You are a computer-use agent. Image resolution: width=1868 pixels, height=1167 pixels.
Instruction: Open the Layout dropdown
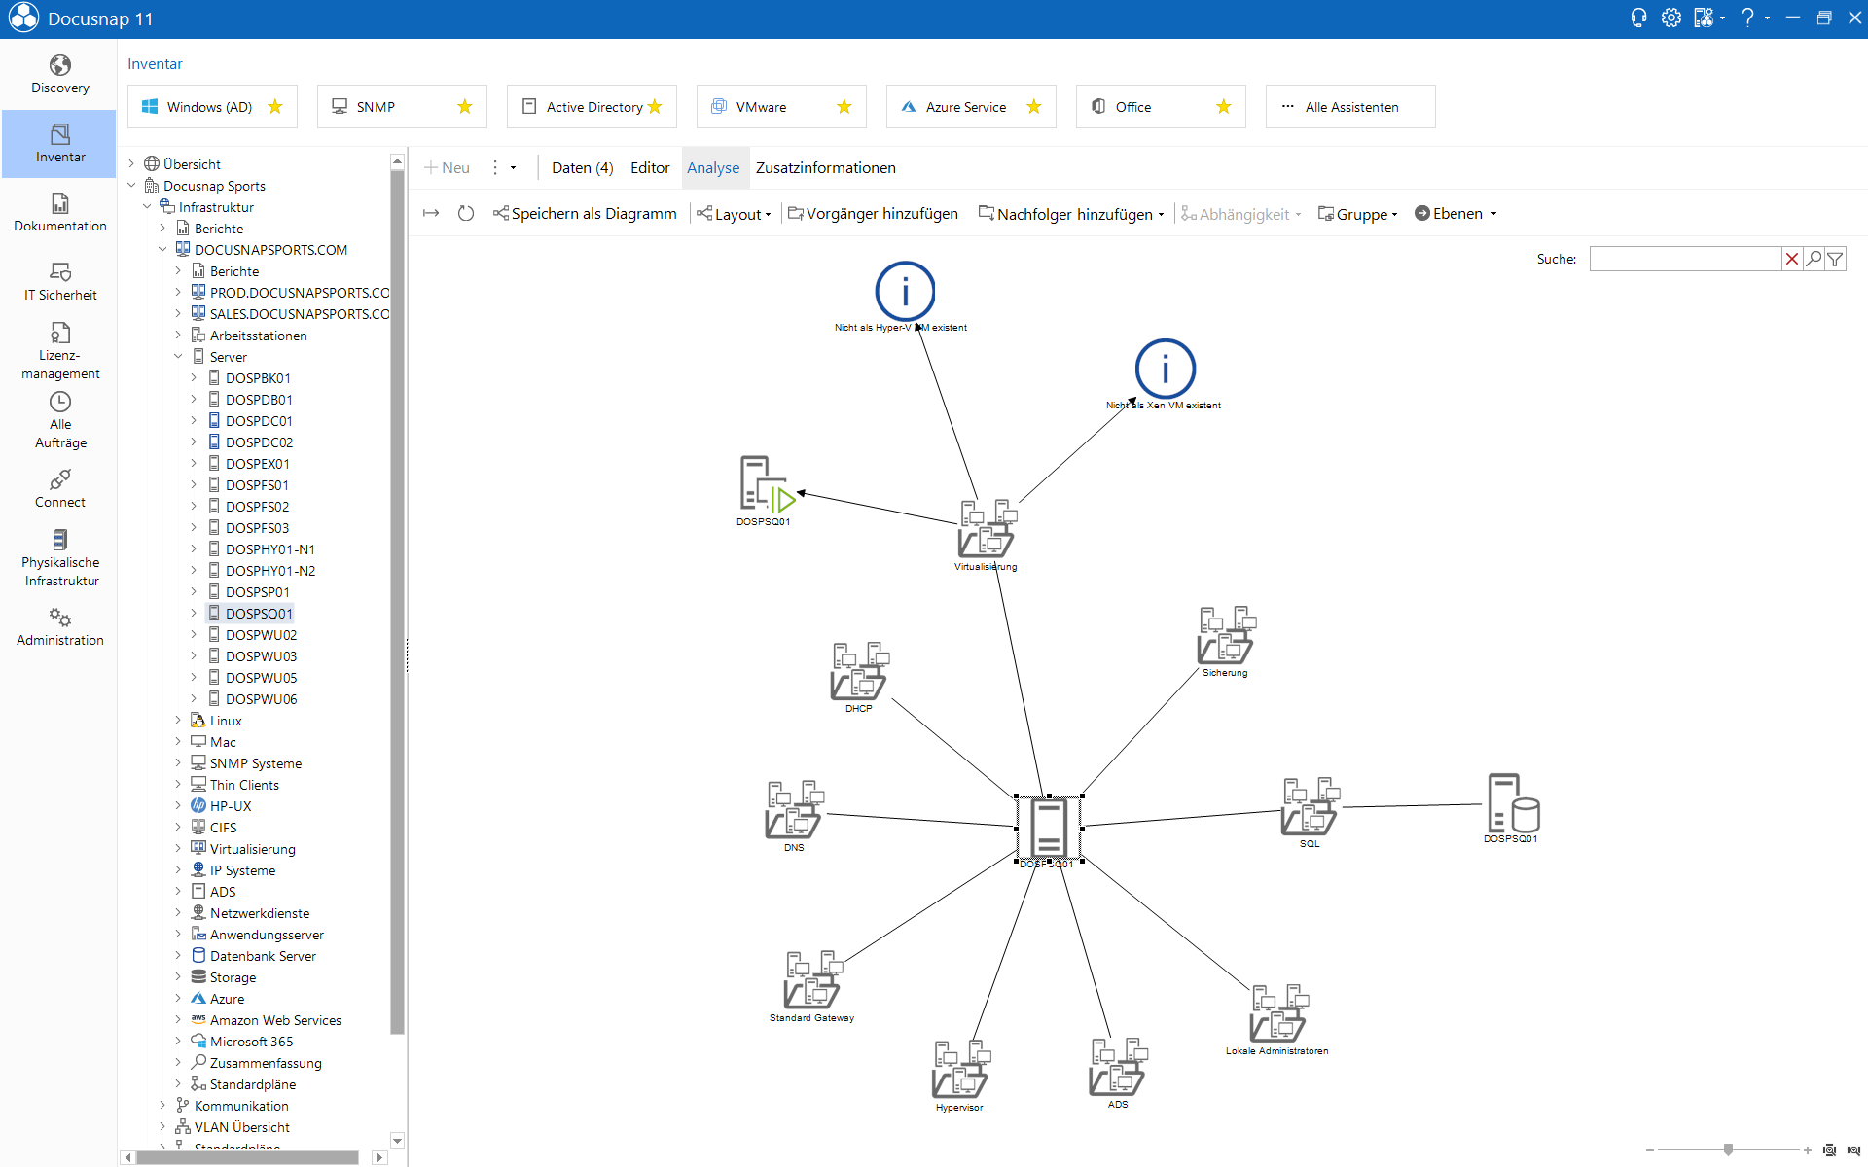click(x=735, y=214)
